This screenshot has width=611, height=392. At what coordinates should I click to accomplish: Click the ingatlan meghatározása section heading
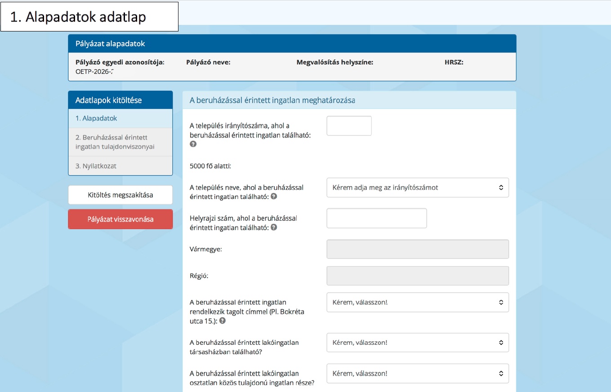coord(272,100)
